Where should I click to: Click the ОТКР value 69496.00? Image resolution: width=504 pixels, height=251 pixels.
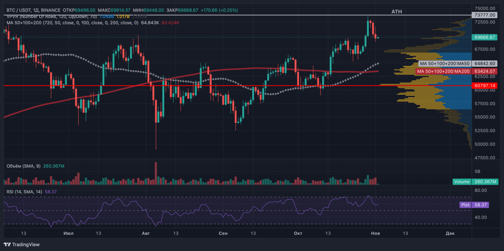(85, 10)
